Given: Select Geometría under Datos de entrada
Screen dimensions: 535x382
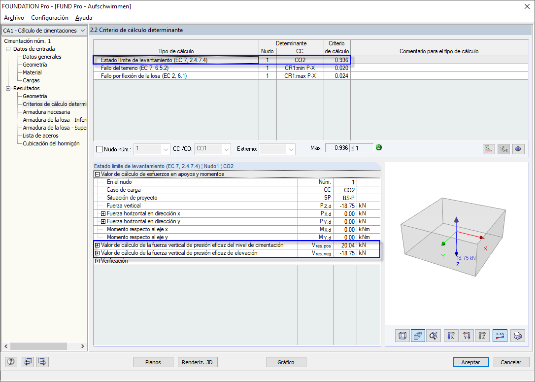Looking at the screenshot, I should [35, 65].
